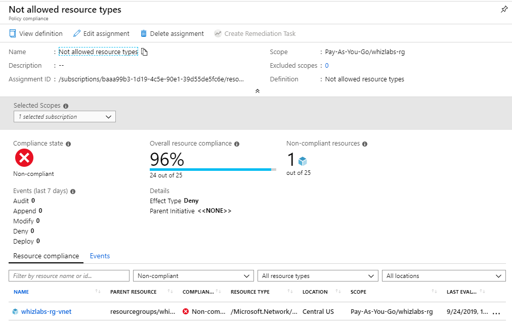512x328 pixels.
Task: Click the Compliance state info icon
Action: click(x=68, y=144)
